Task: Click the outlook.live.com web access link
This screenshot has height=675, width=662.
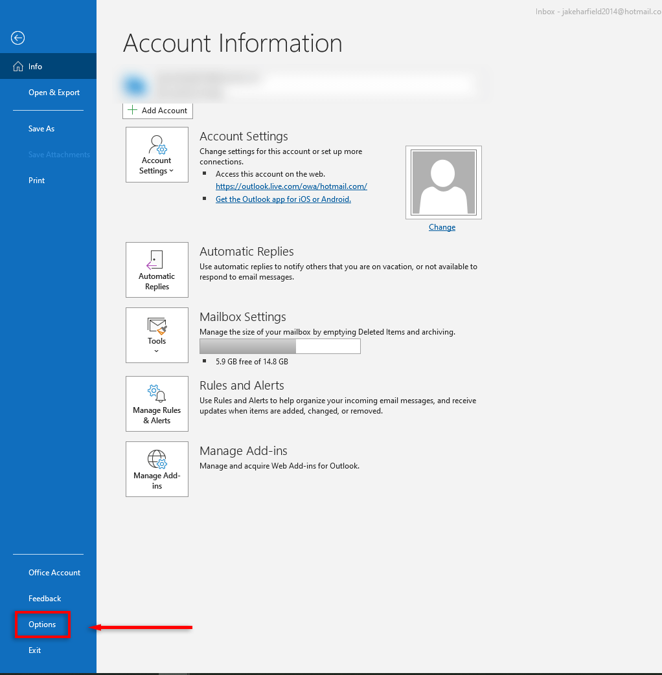Action: pyautogui.click(x=291, y=186)
